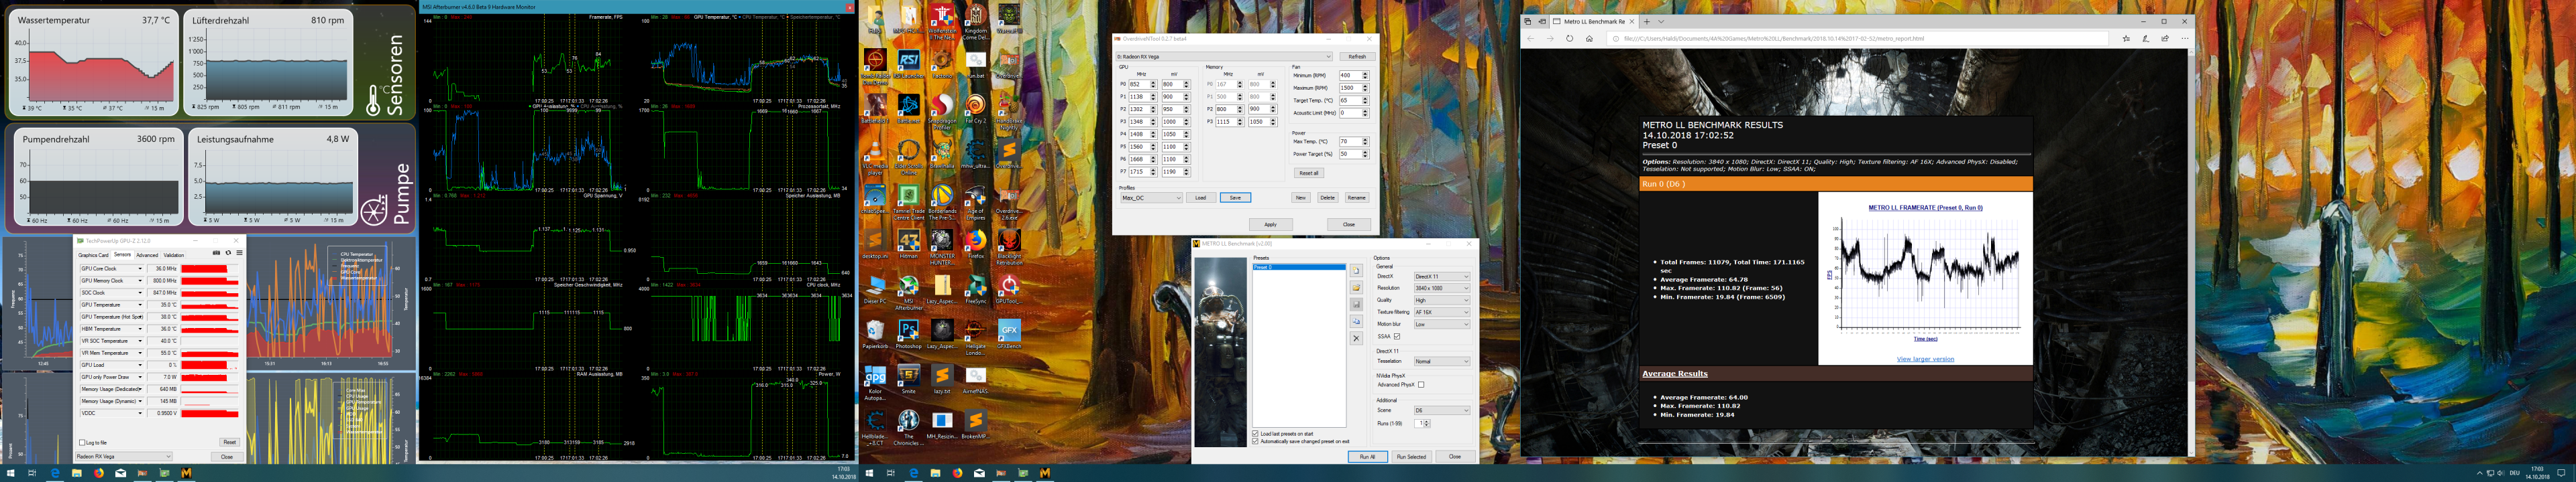This screenshot has height=482, width=2576.
Task: Click GPU-Z refresh icon
Action: coord(228,254)
